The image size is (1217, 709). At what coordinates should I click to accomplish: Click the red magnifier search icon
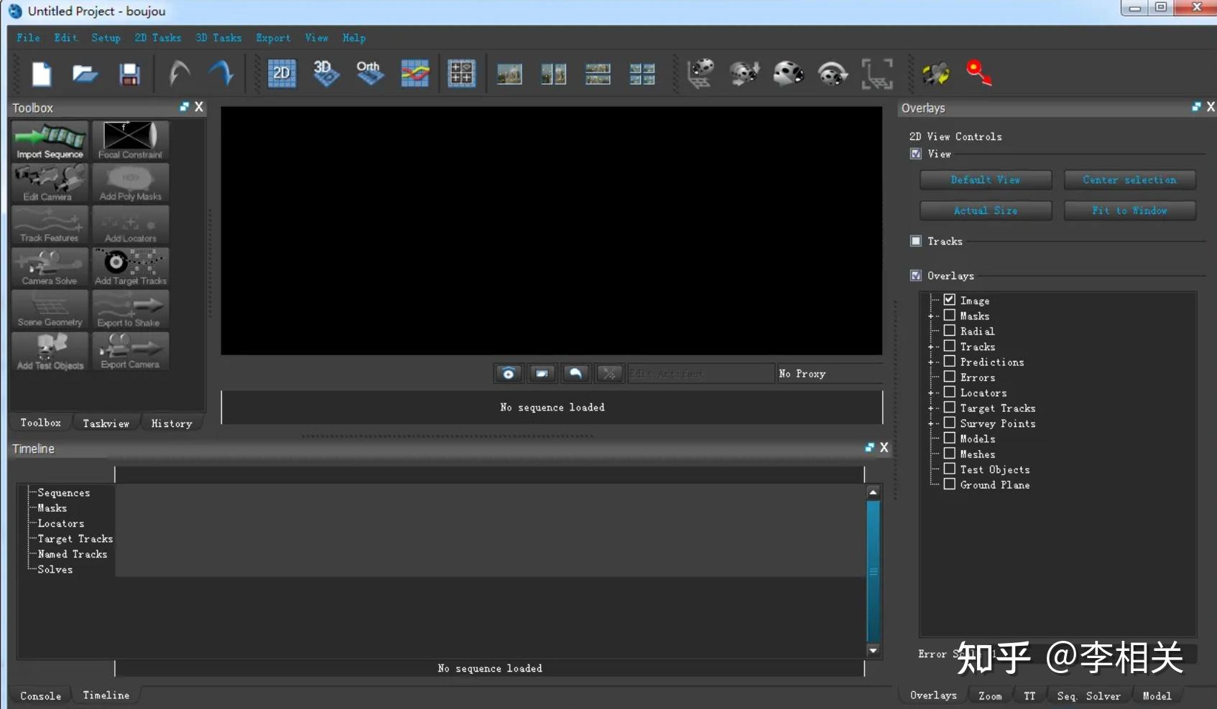click(x=978, y=73)
